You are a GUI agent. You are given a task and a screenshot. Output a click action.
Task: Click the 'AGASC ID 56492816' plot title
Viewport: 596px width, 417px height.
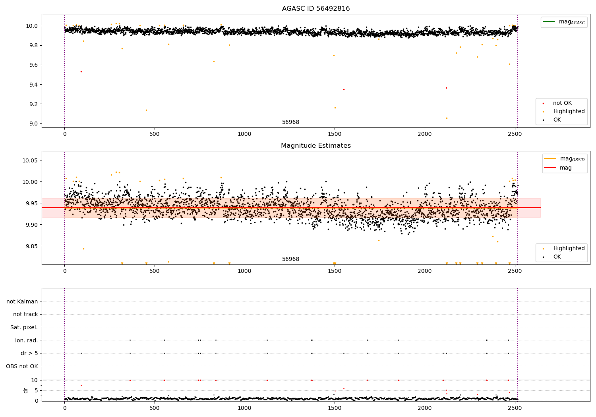[316, 9]
